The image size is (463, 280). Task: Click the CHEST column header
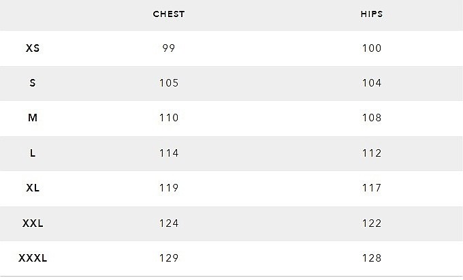[x=169, y=14]
